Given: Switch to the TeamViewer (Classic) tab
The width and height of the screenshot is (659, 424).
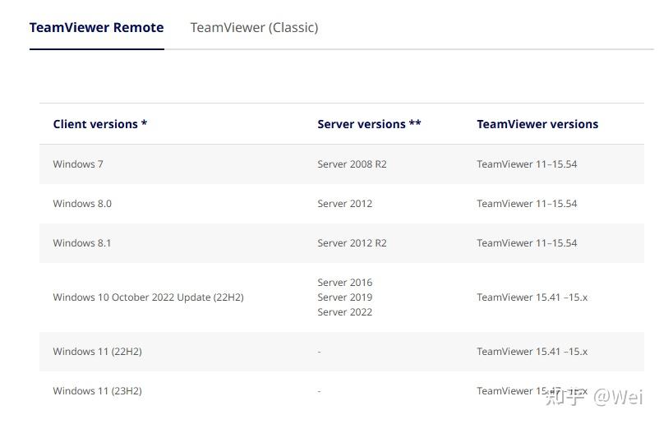Looking at the screenshot, I should [x=254, y=28].
